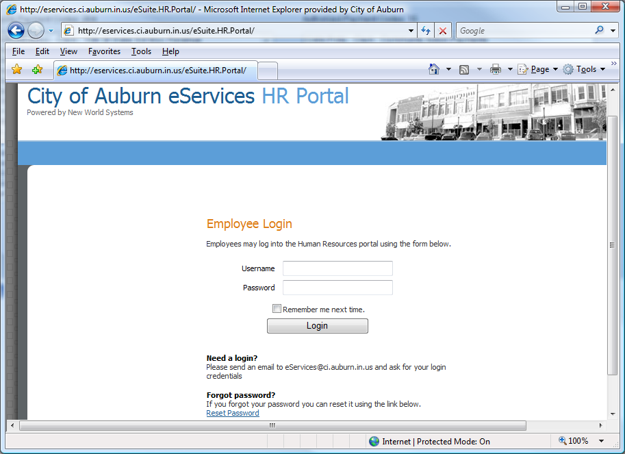Click Internet Protected Mode status zone
Viewport: 625px width, 454px height.
click(430, 441)
